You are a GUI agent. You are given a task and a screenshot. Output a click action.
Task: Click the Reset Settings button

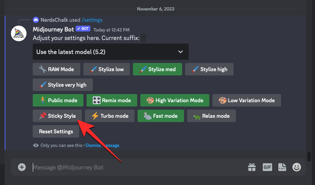click(56, 131)
